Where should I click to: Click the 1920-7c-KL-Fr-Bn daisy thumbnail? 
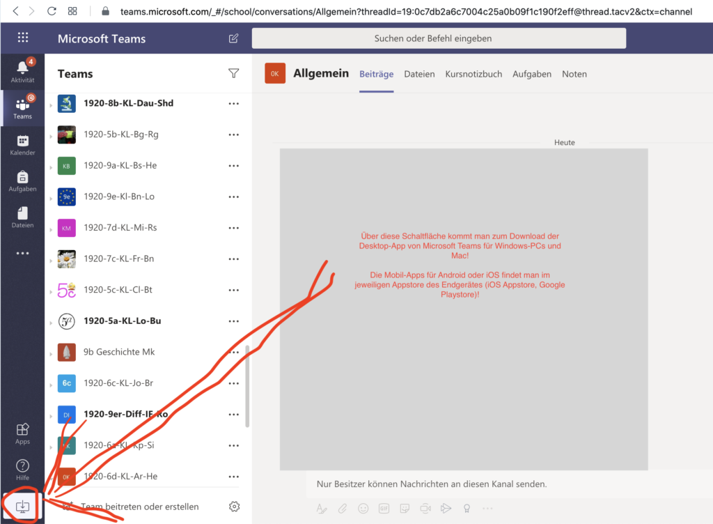[x=66, y=259]
